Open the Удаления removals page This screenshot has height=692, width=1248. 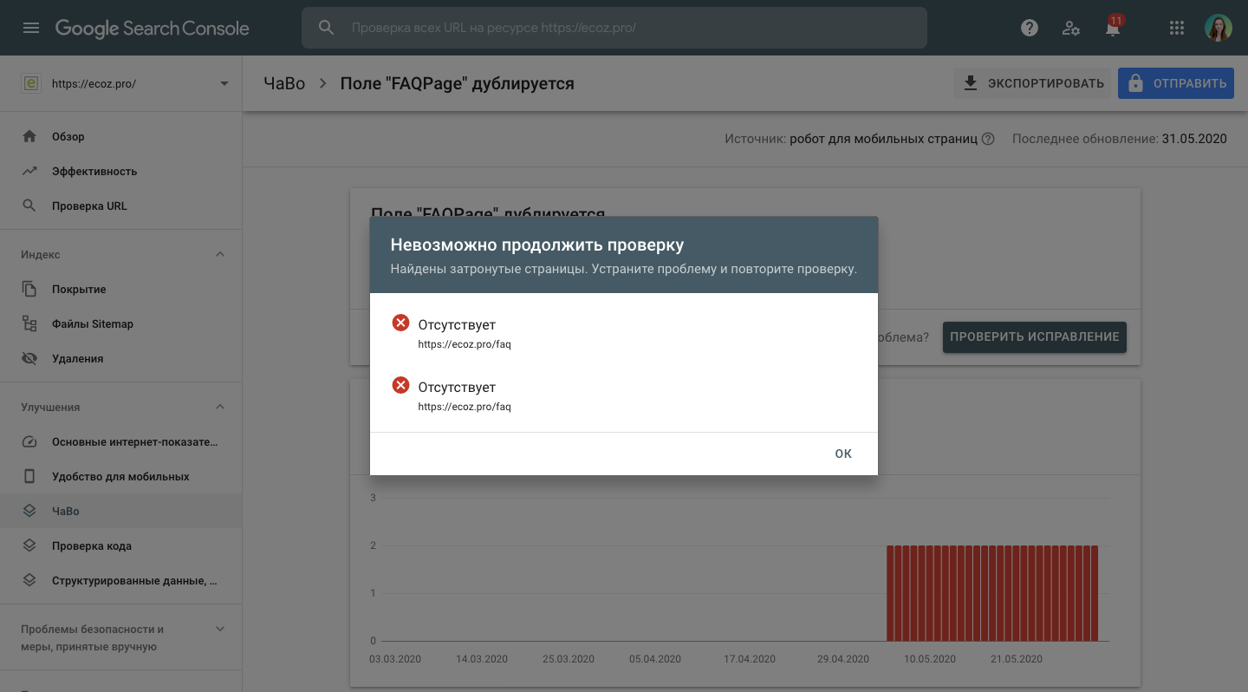click(121, 358)
